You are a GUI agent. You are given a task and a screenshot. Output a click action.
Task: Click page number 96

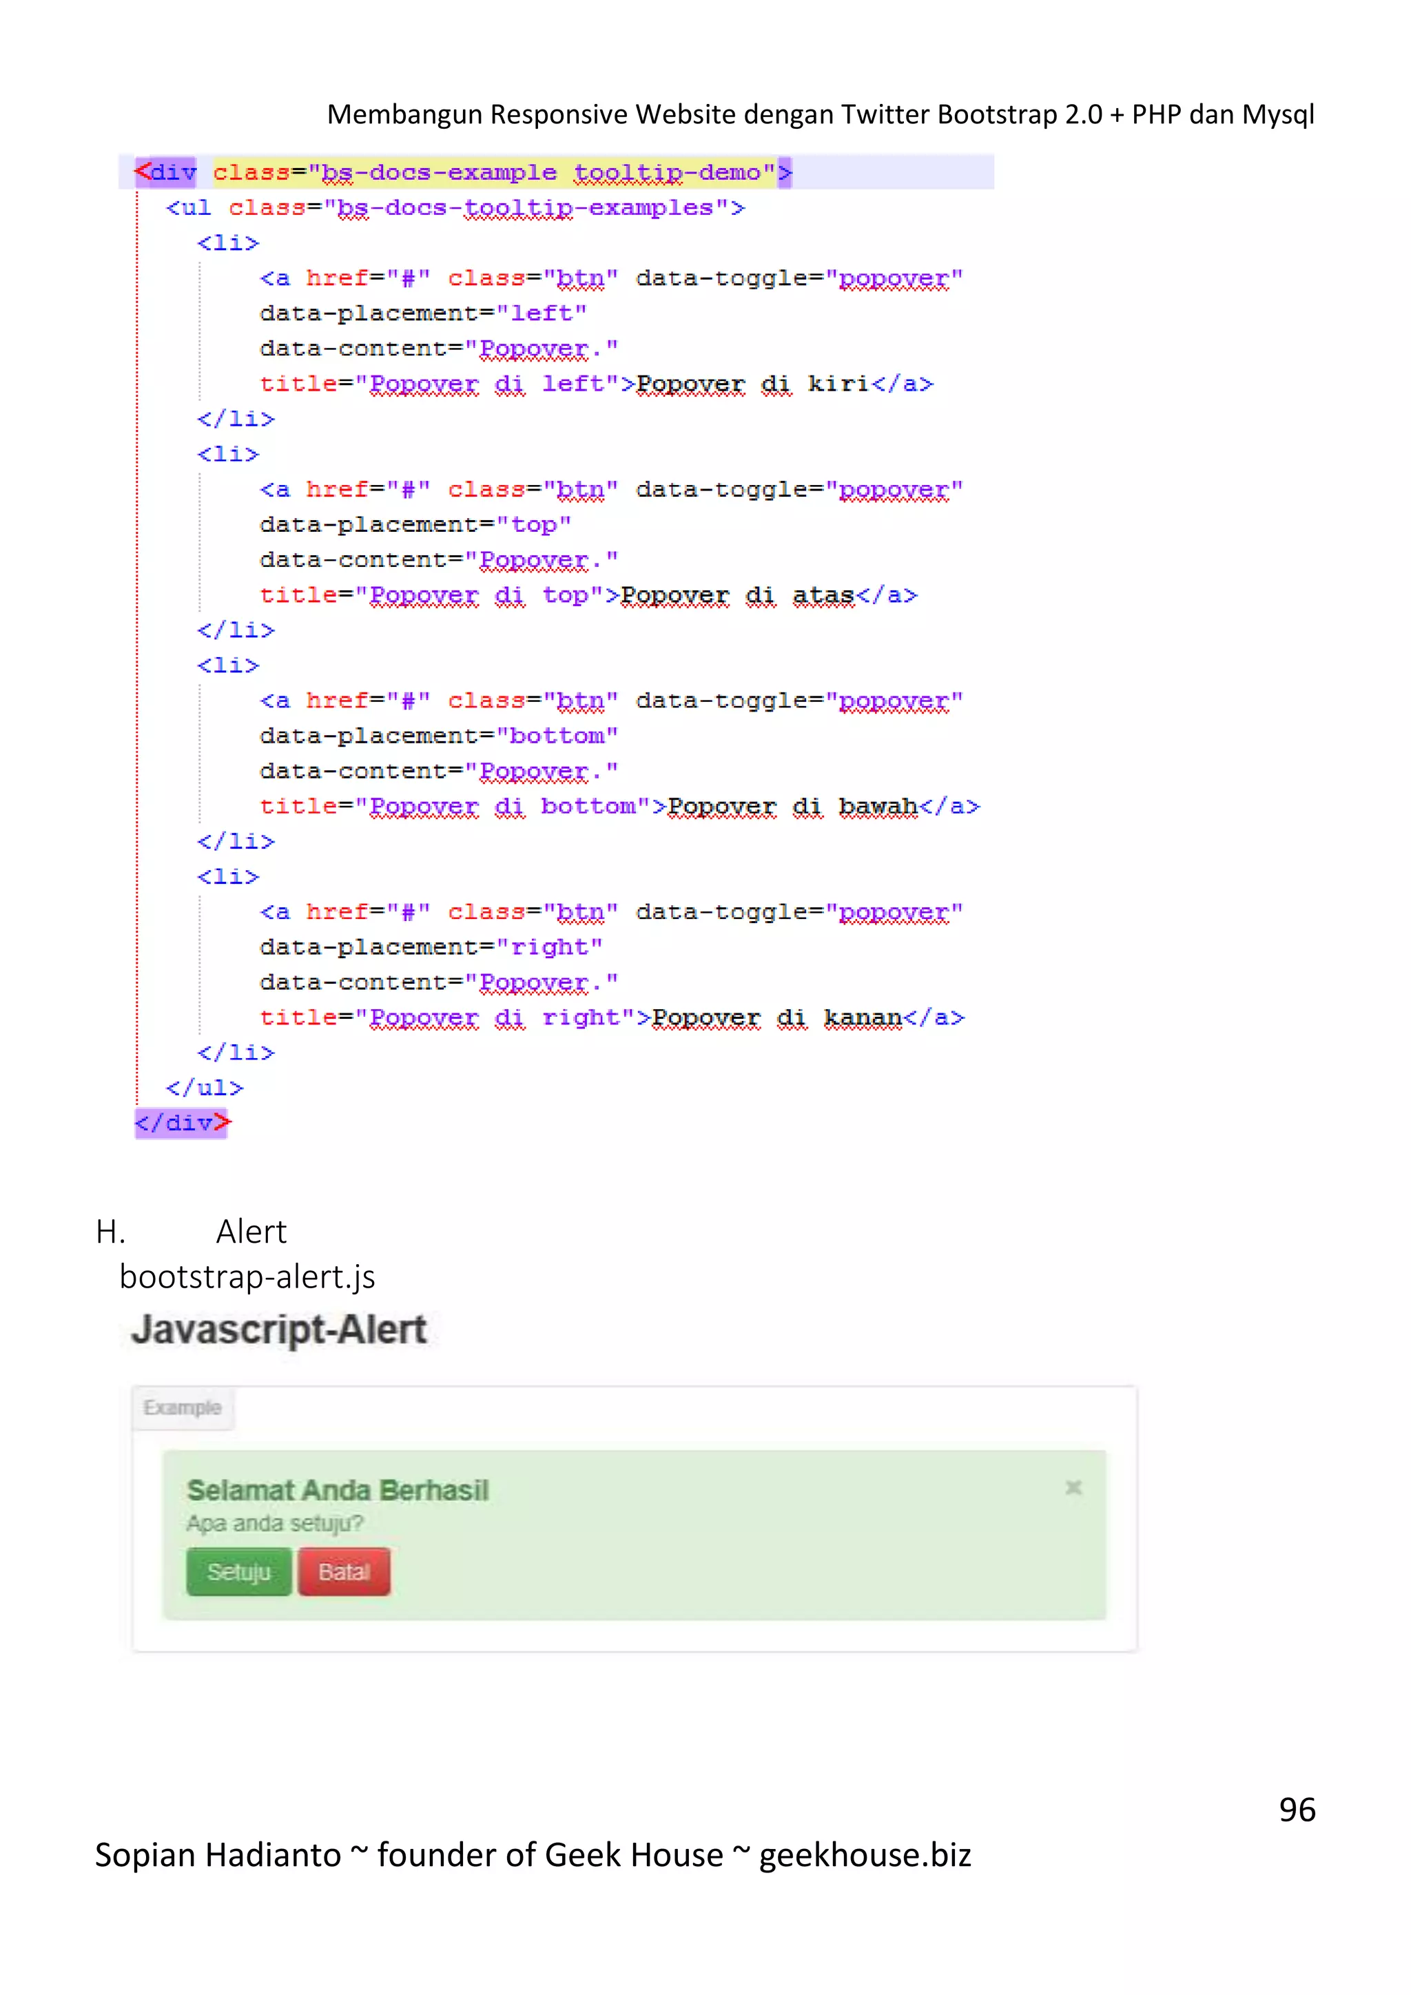1297,1809
